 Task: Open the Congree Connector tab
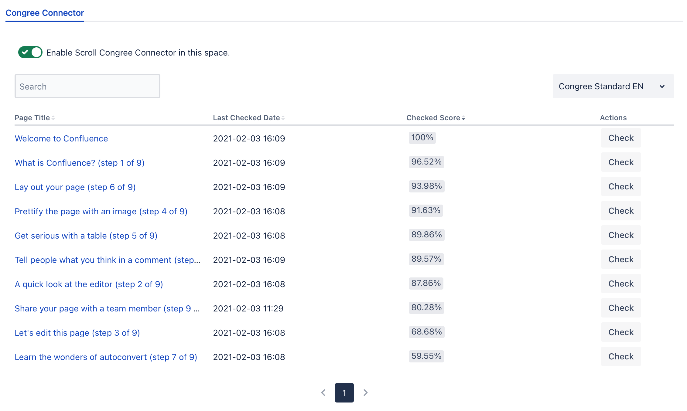pos(45,13)
